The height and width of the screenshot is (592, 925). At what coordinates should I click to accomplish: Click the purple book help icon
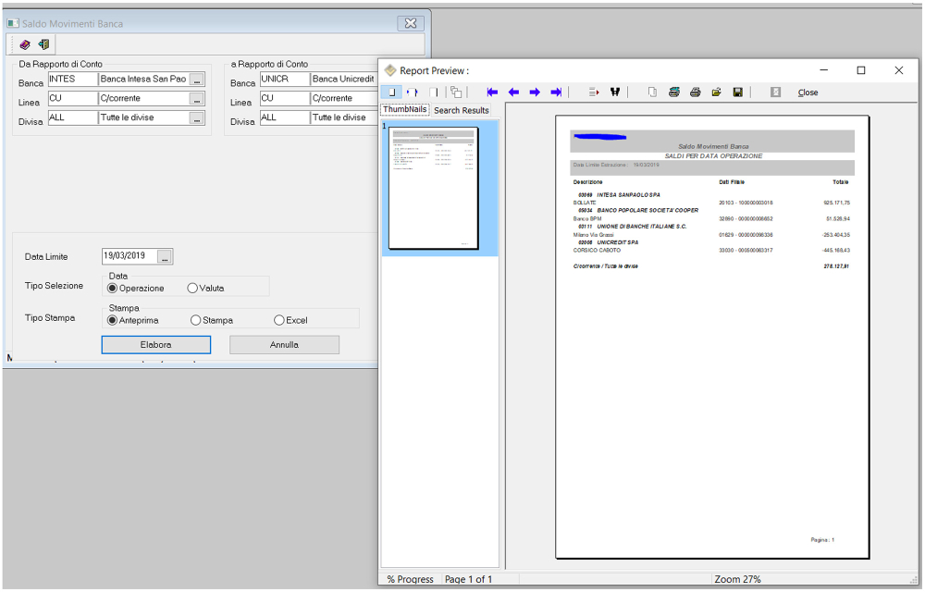click(x=25, y=44)
